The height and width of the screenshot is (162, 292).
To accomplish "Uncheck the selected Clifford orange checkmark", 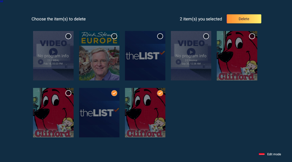I will pos(160,93).
